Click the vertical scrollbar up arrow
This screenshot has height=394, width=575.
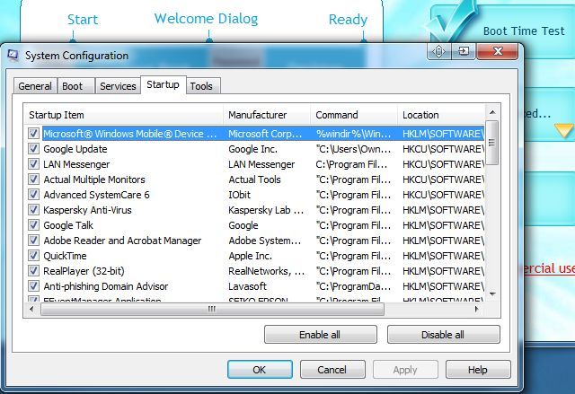click(x=492, y=112)
